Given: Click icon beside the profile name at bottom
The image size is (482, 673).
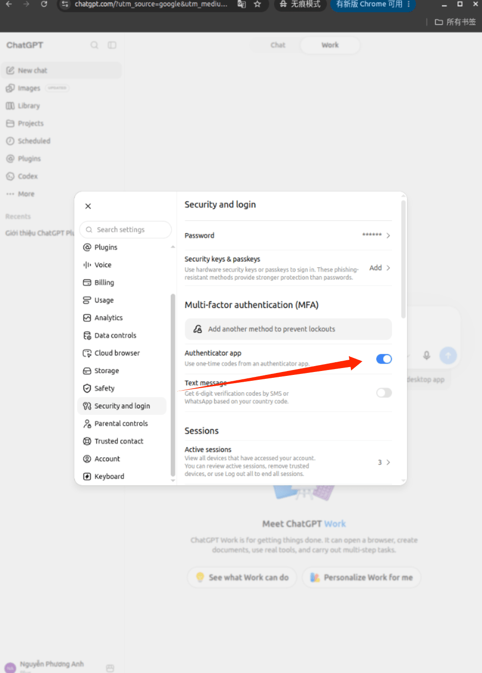Looking at the screenshot, I should click(x=110, y=668).
